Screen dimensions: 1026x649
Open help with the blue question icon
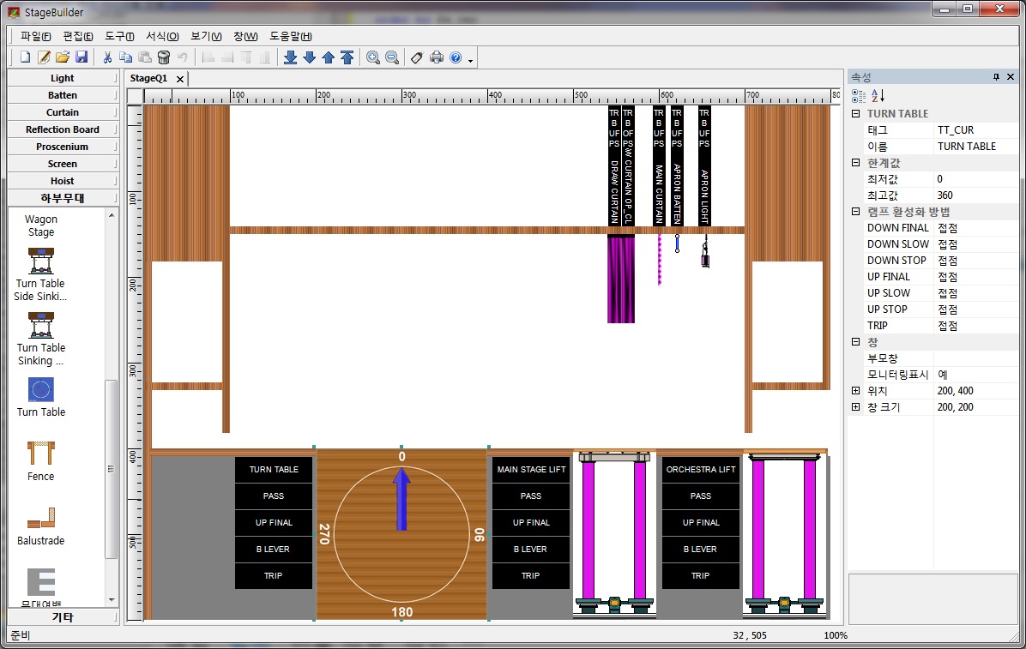tap(456, 57)
